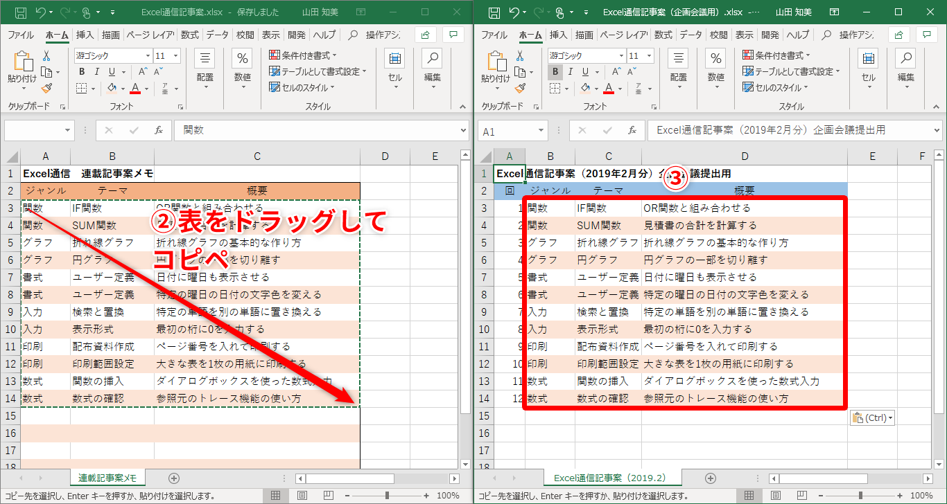Switch to Page Layout view in 連載記事メモ workbook

click(x=302, y=496)
